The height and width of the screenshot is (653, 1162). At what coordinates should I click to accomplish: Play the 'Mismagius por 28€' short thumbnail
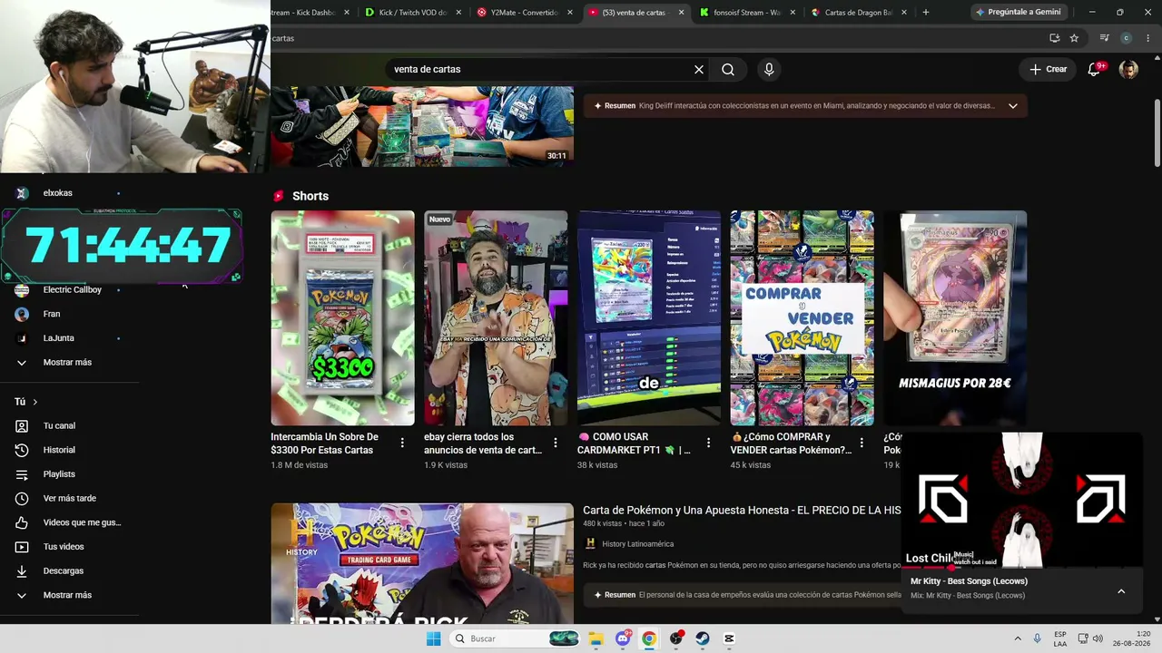[955, 318]
